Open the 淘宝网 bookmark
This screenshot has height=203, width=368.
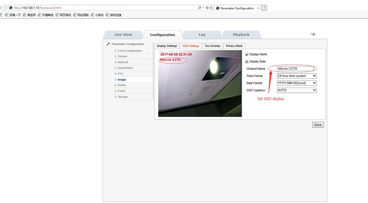click(x=29, y=15)
